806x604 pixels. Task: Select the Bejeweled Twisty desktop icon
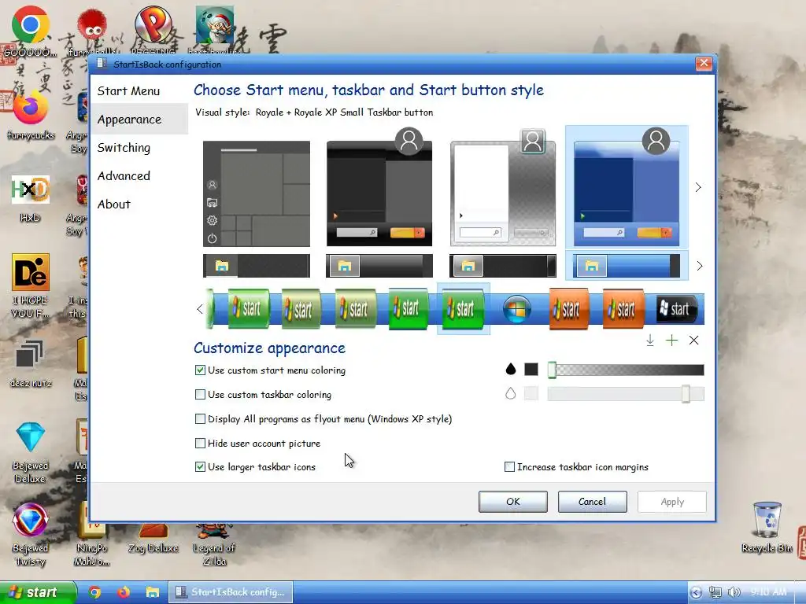31,535
